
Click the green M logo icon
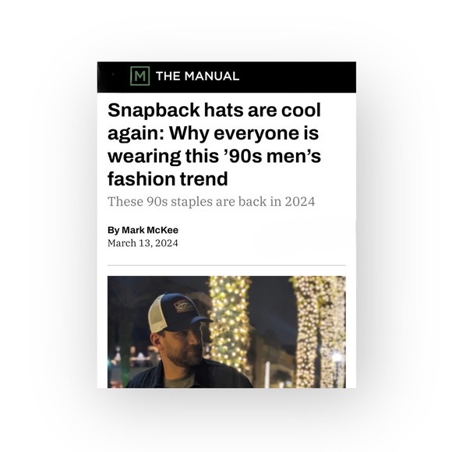(x=139, y=76)
